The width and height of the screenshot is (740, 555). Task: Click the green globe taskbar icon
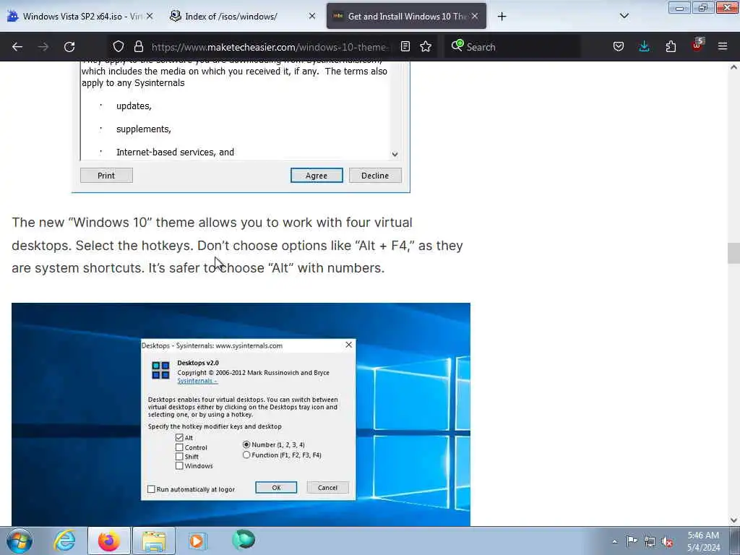pos(244,540)
